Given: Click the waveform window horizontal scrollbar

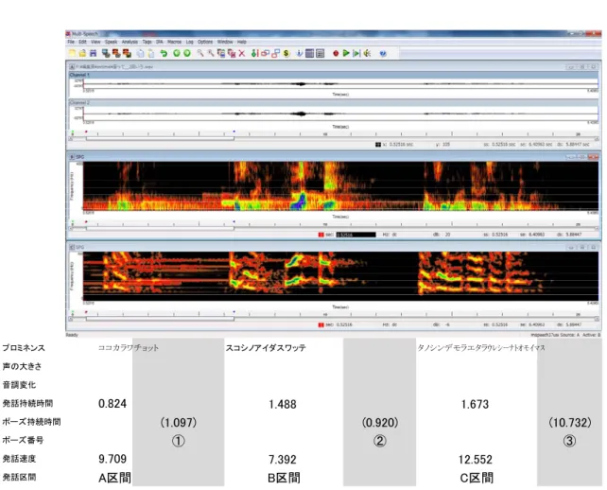Looking at the screenshot, I should click(x=334, y=138).
